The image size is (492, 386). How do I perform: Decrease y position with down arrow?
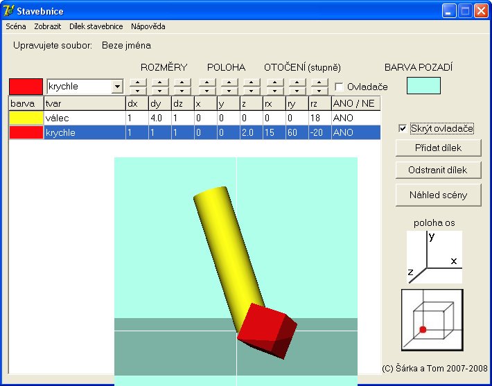click(229, 91)
